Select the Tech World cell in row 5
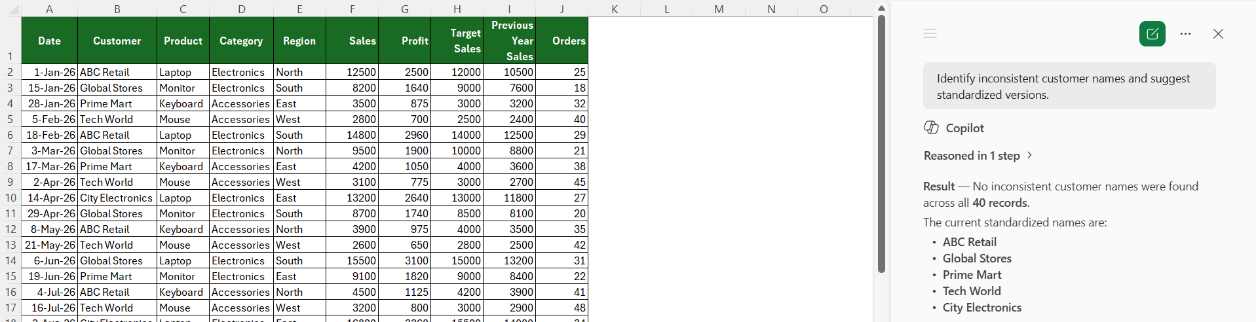Screen dimensions: 1256x322 (x=117, y=119)
